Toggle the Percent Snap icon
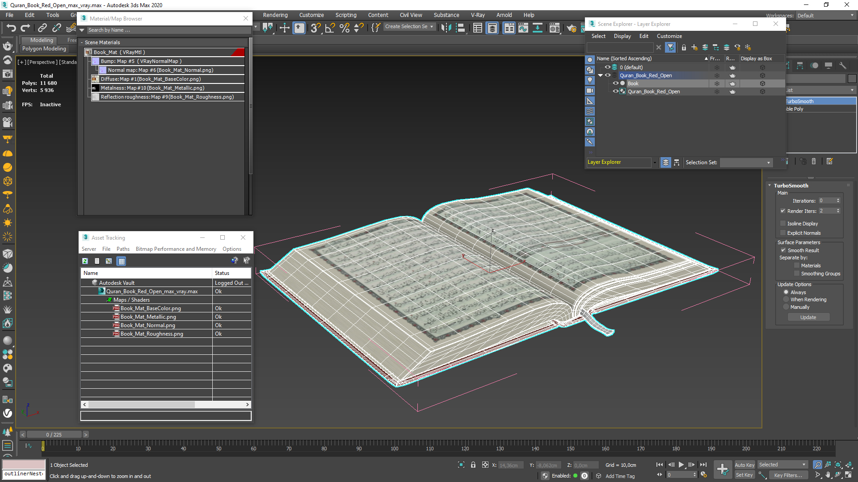 coord(344,28)
